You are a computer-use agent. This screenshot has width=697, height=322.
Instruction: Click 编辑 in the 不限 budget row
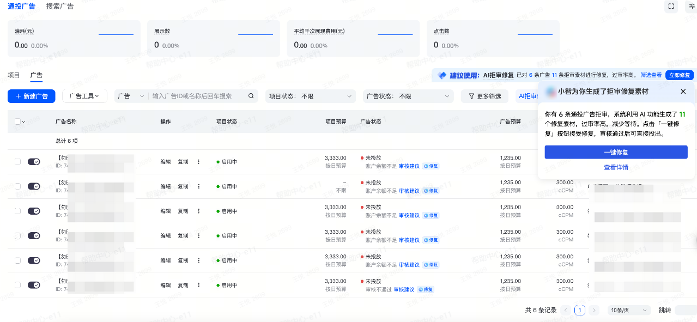coord(166,186)
